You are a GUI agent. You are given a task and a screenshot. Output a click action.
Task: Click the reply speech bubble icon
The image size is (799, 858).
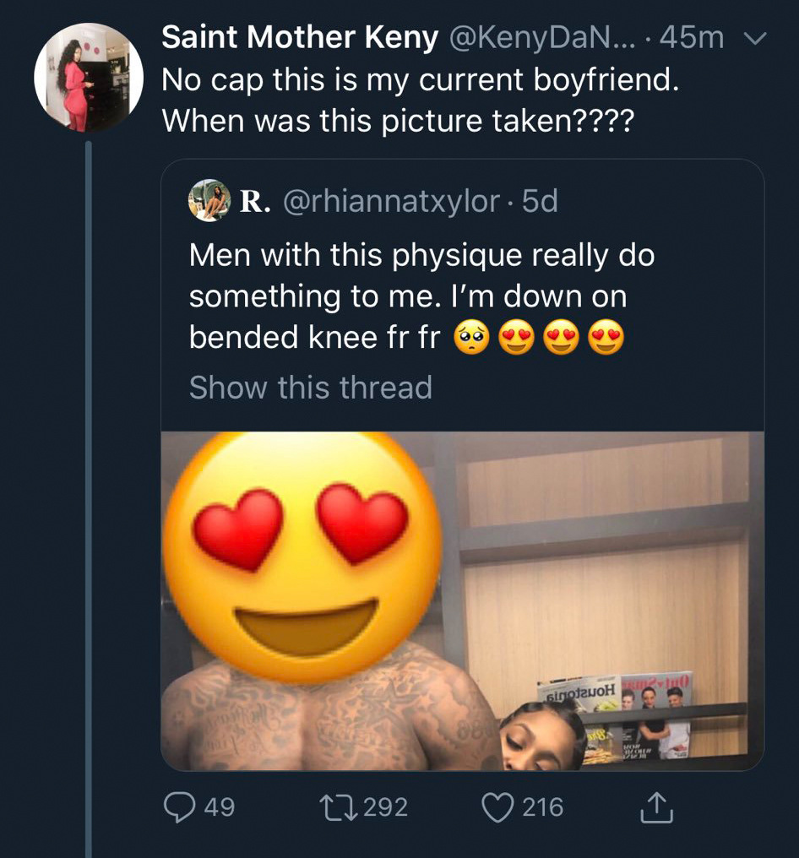pos(178,807)
